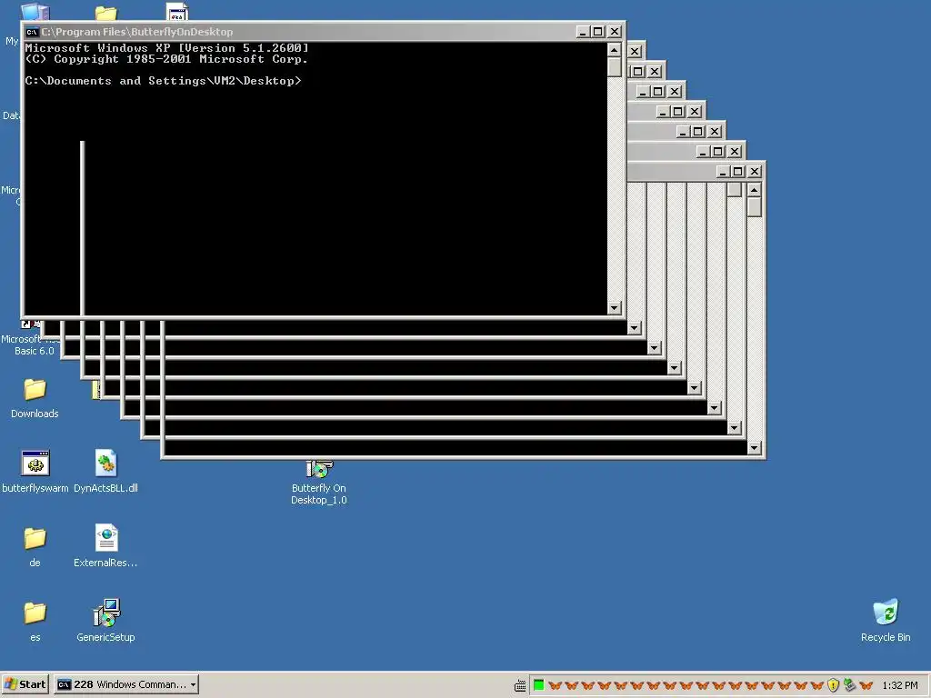Click the green square tray icon
The height and width of the screenshot is (698, 931).
coord(538,685)
